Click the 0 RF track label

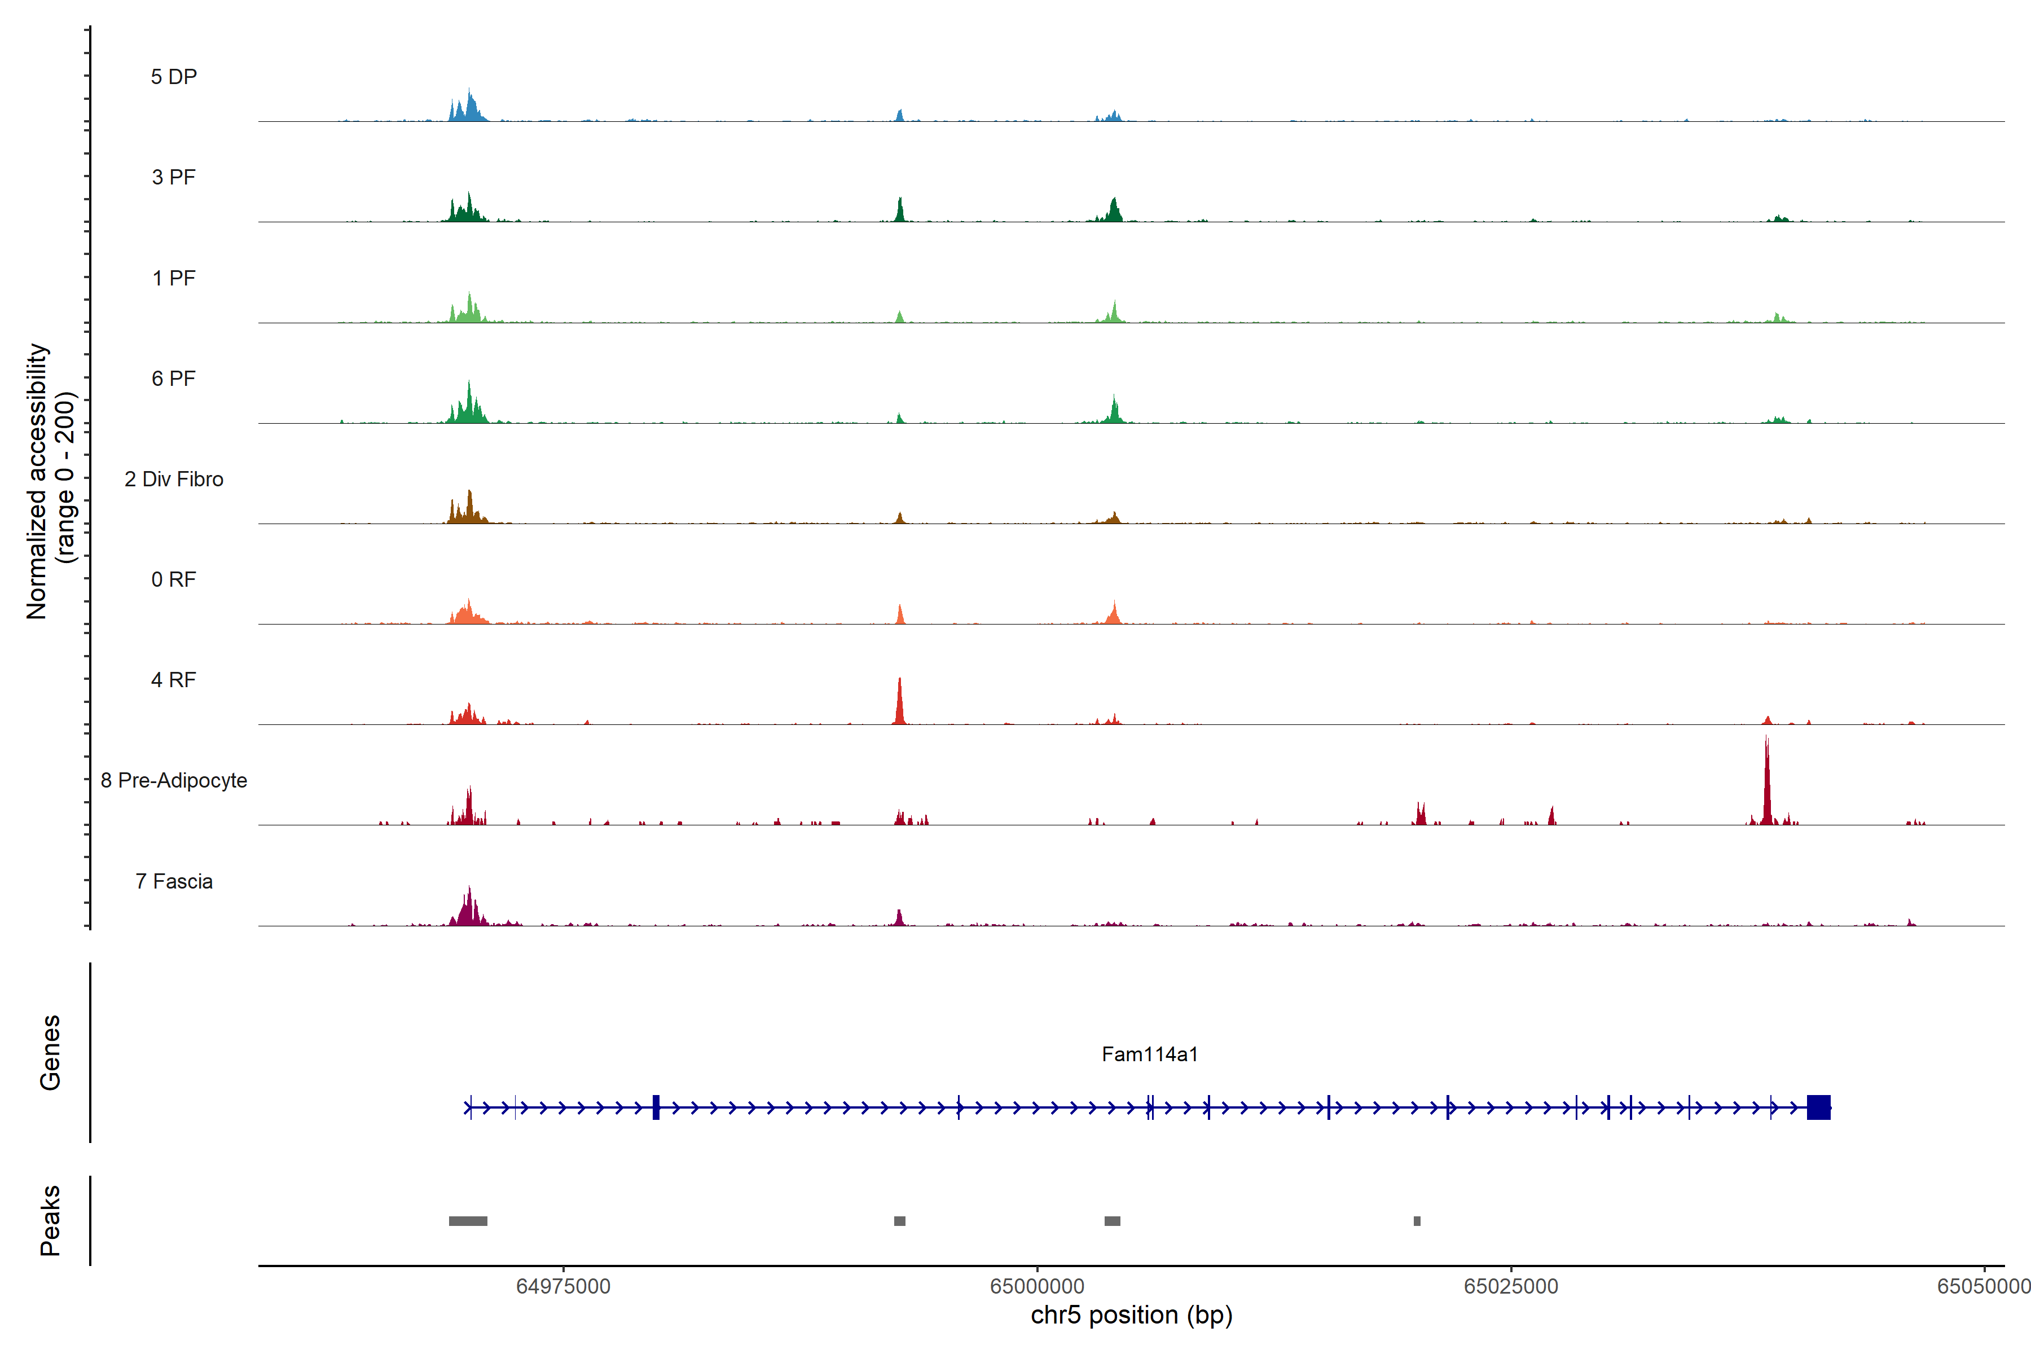click(174, 579)
